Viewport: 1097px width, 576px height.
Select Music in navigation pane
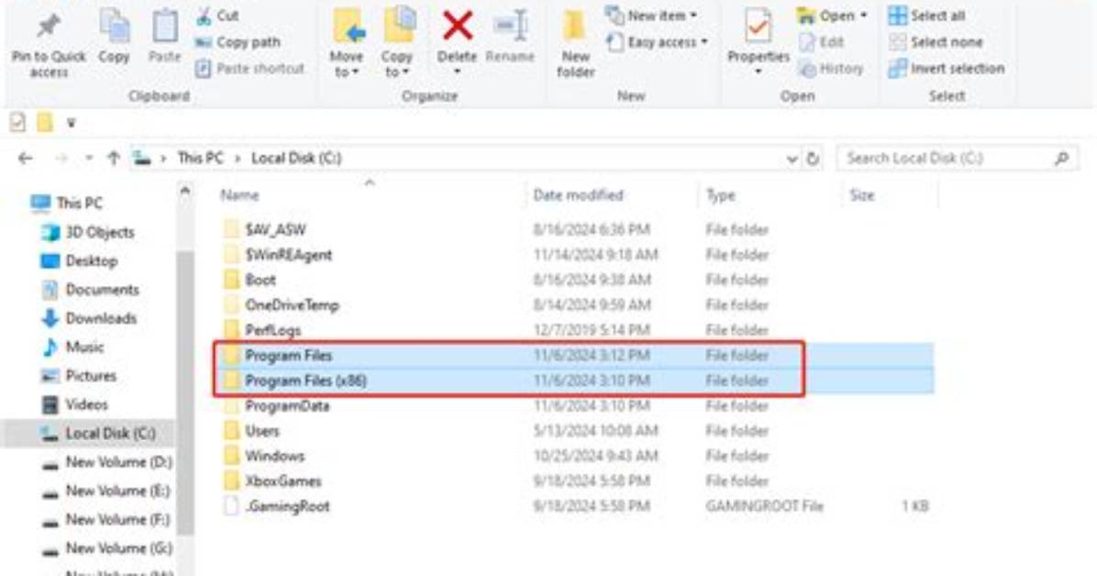pos(72,347)
